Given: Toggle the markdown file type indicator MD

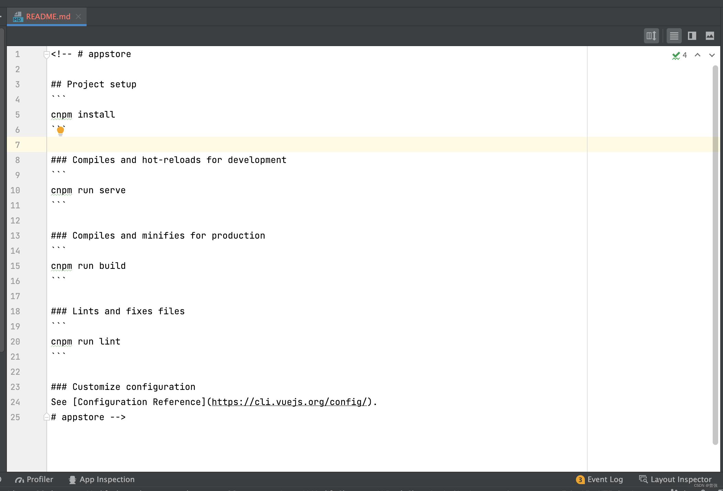Looking at the screenshot, I should (x=16, y=17).
